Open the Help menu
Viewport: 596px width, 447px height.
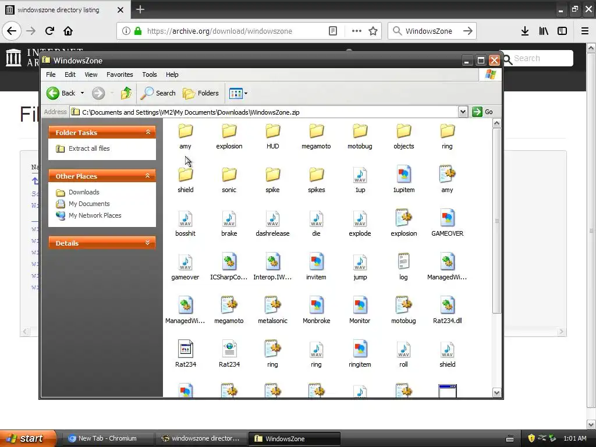coord(172,74)
